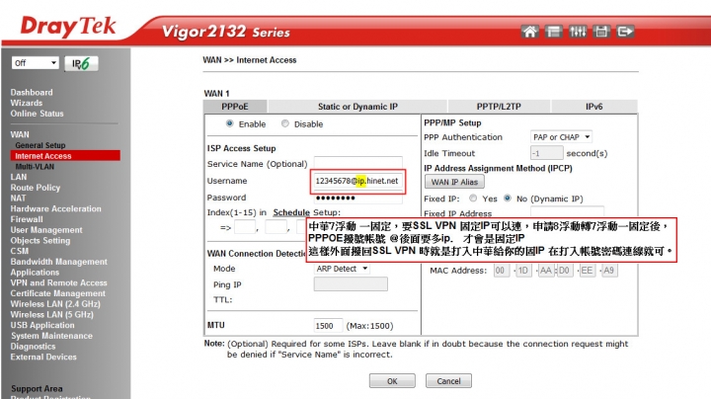Select Internet Access in sidebar
This screenshot has width=711, height=399.
click(x=65, y=156)
